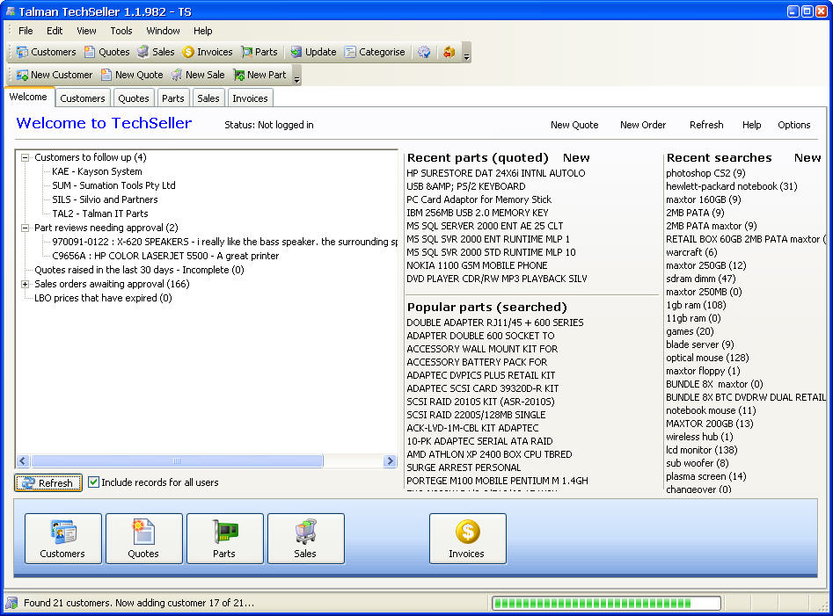Collapse Part reviews needing approval node
This screenshot has width=833, height=616.
click(26, 228)
